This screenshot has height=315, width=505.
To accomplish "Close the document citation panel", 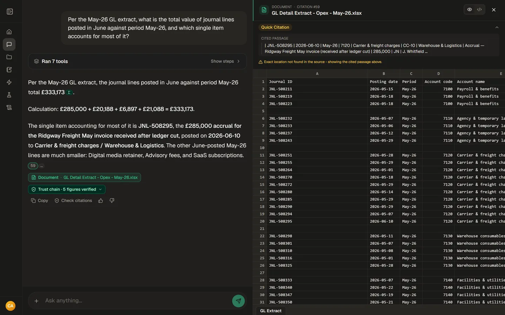I will [494, 10].
